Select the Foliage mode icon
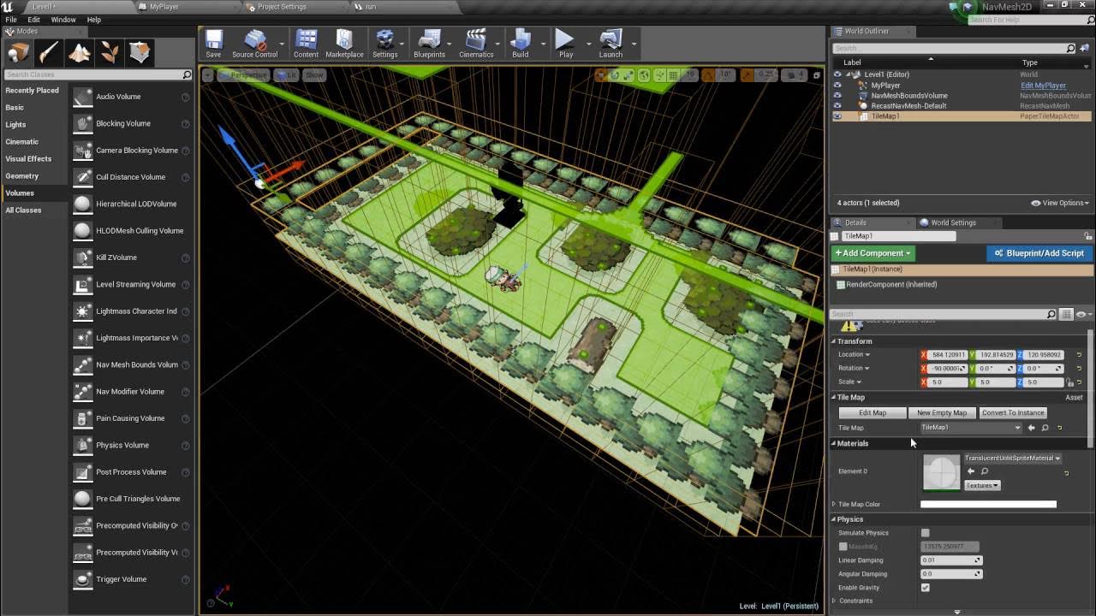The image size is (1096, 616). (110, 53)
